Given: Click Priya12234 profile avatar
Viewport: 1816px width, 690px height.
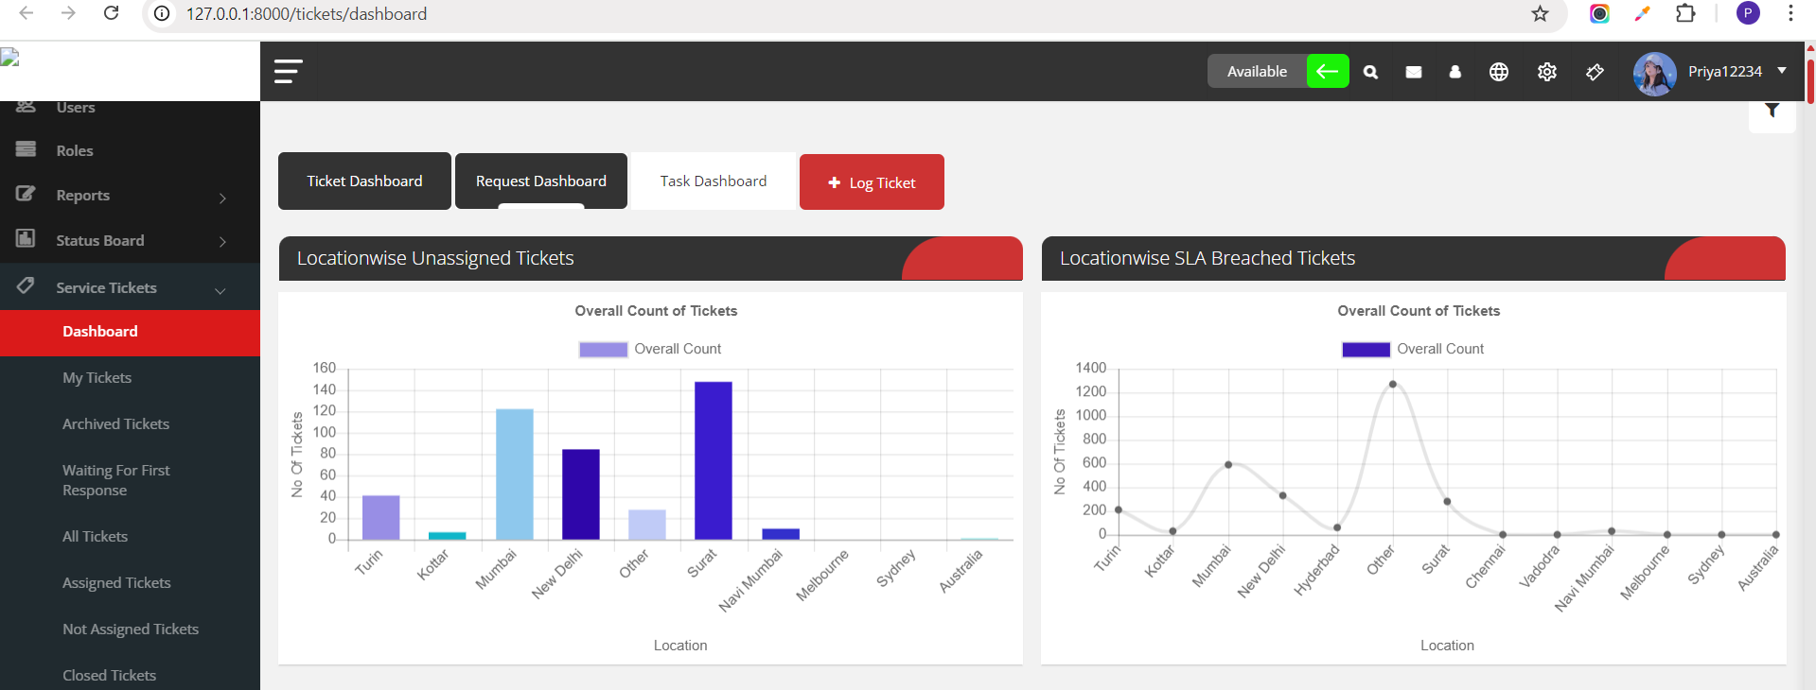Looking at the screenshot, I should [1655, 74].
